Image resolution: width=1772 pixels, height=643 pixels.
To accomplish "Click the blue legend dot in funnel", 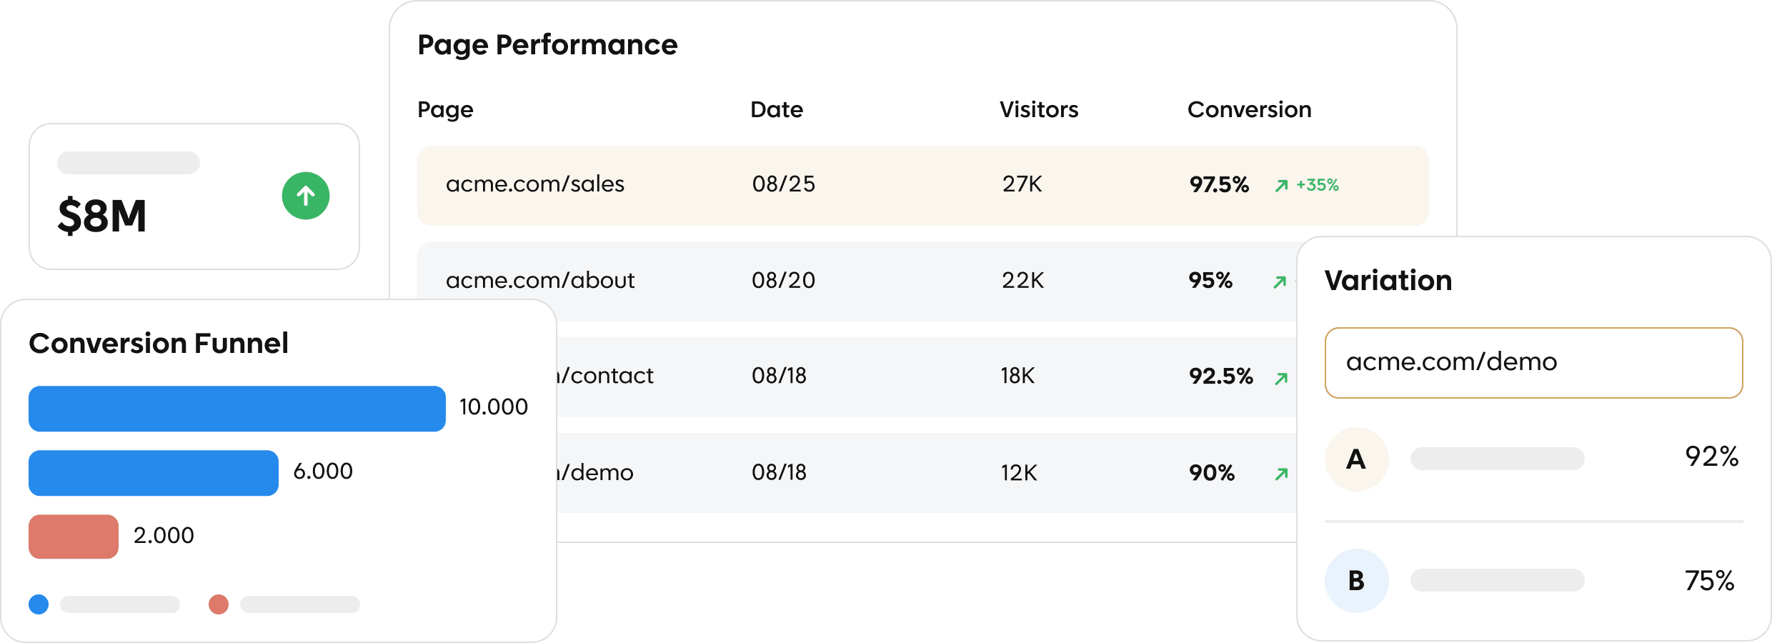I will (x=39, y=604).
